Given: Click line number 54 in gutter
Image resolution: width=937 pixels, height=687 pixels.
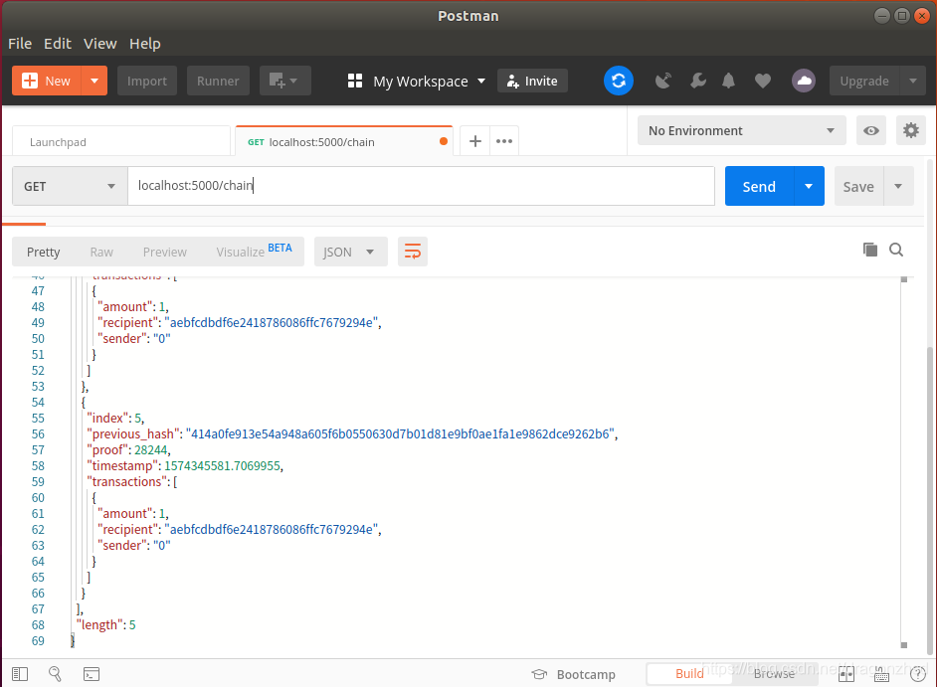Looking at the screenshot, I should 38,402.
